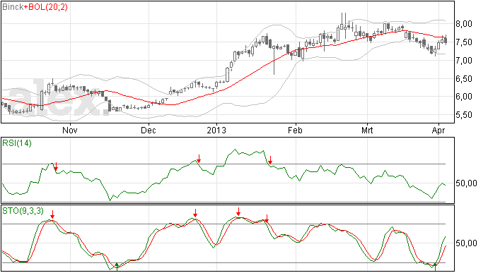Select the 7,00 price axis label
This screenshot has width=488, height=273.
coord(464,61)
